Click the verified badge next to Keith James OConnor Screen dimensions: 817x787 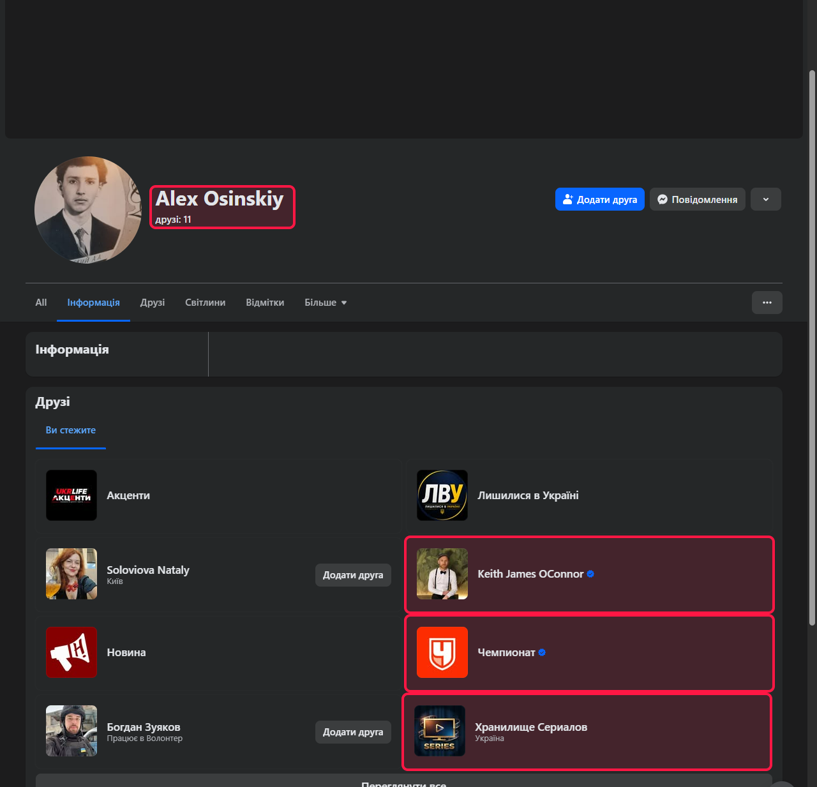tap(590, 574)
